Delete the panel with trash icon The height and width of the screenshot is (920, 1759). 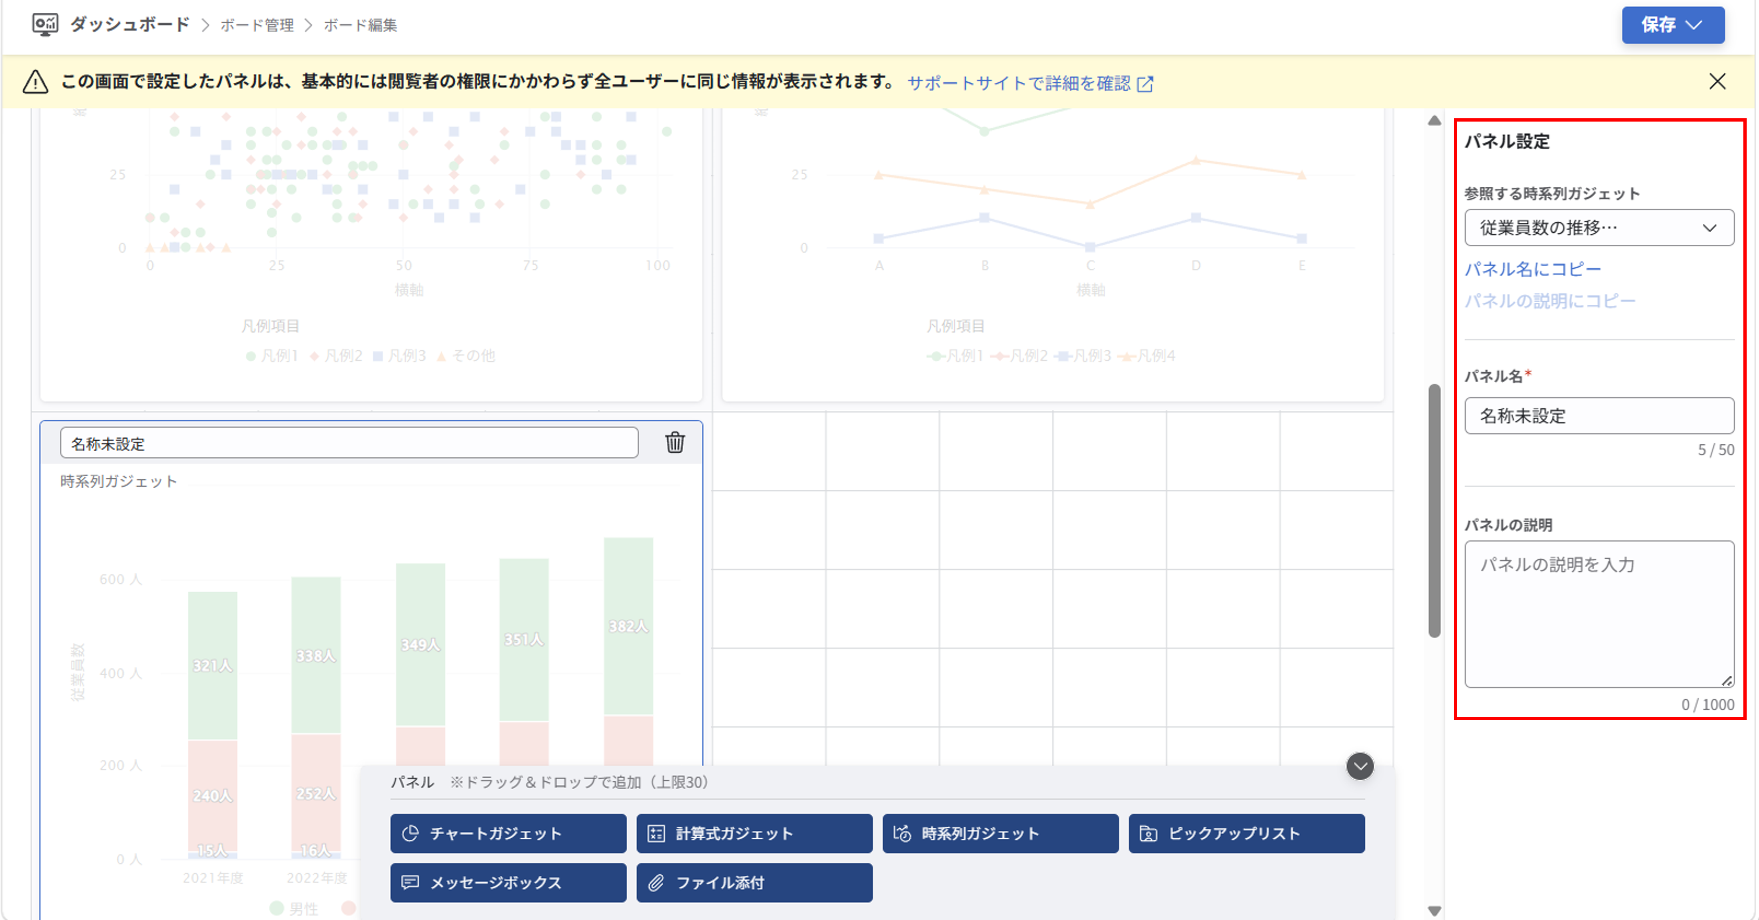[675, 443]
